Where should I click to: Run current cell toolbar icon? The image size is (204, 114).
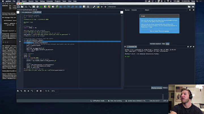coord(45,7)
